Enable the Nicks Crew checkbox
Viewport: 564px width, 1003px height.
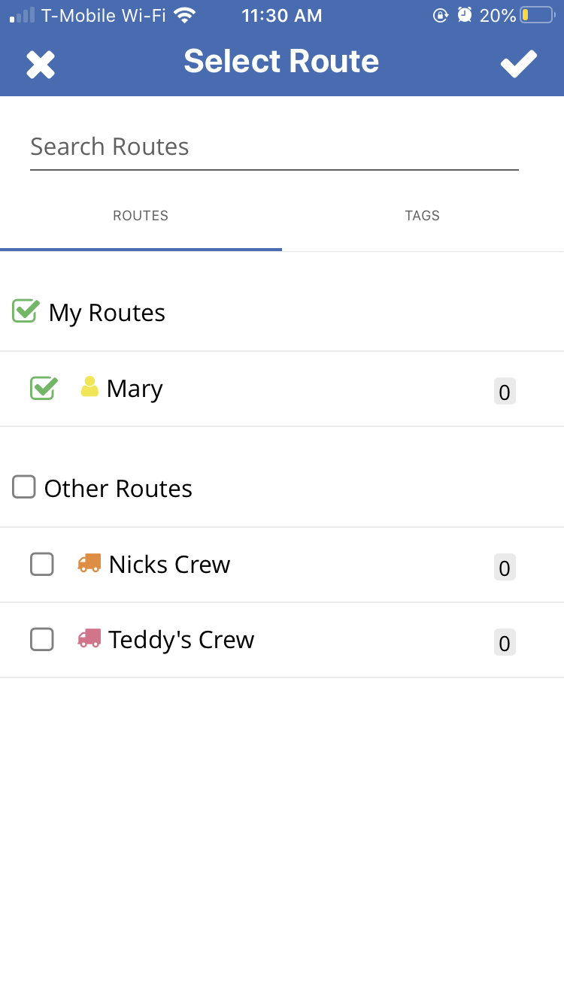coord(42,564)
